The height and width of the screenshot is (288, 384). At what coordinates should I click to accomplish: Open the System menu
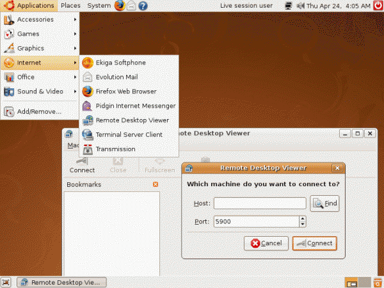(x=99, y=6)
